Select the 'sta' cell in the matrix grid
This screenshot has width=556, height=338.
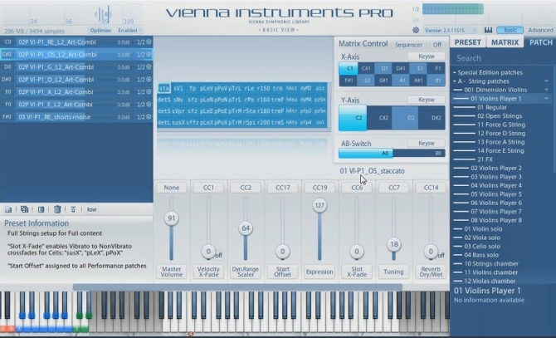[163, 88]
